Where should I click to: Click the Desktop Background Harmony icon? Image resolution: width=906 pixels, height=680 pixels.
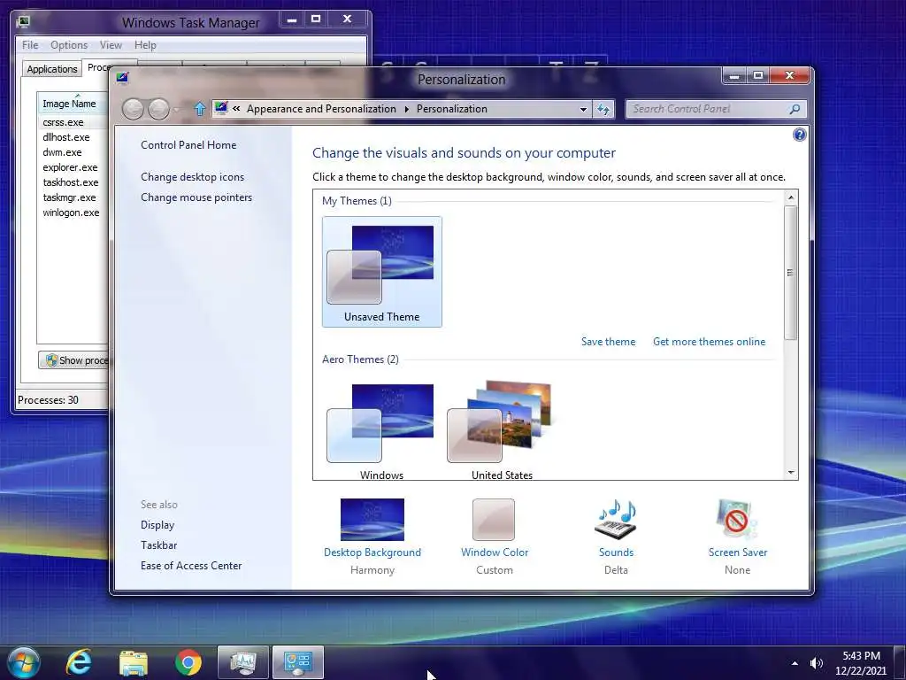[372, 519]
